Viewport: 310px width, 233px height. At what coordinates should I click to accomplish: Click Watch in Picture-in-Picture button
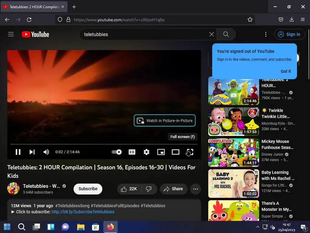click(164, 120)
